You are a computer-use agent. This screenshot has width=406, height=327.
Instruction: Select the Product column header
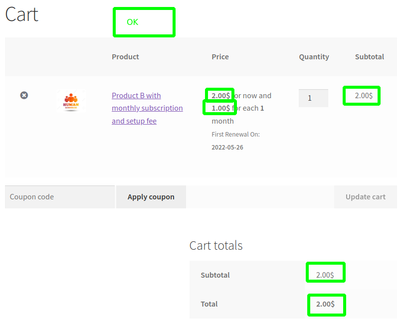click(x=125, y=57)
